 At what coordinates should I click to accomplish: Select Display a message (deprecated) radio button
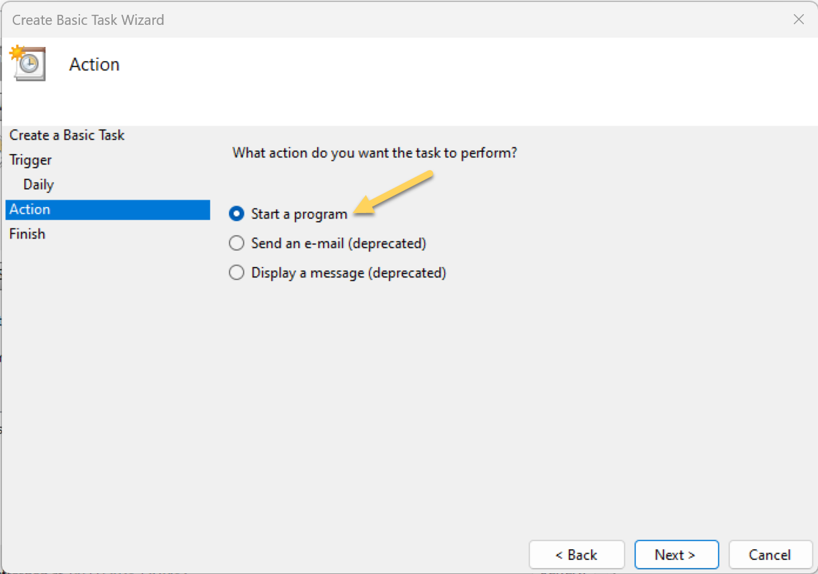point(236,273)
